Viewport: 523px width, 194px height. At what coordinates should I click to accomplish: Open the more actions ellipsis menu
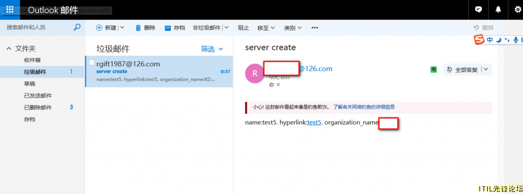point(315,28)
